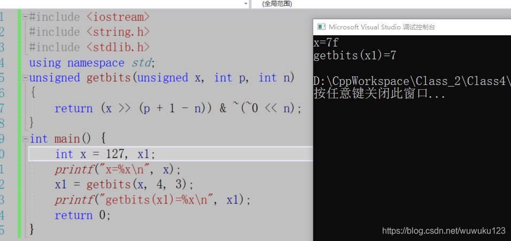Click the x=7f console output line

pos(326,43)
